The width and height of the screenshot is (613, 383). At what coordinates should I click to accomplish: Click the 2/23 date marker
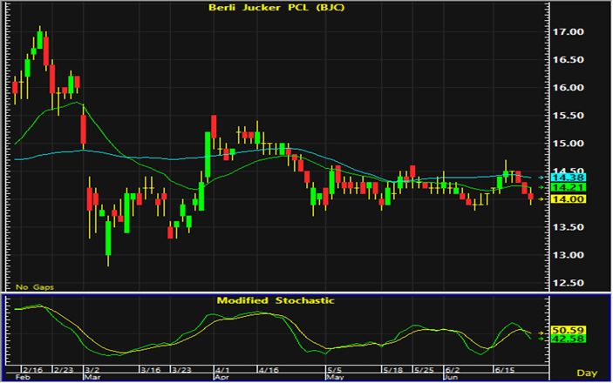64,370
